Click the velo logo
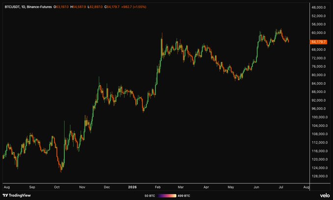This screenshot has height=200, width=333. [325, 195]
